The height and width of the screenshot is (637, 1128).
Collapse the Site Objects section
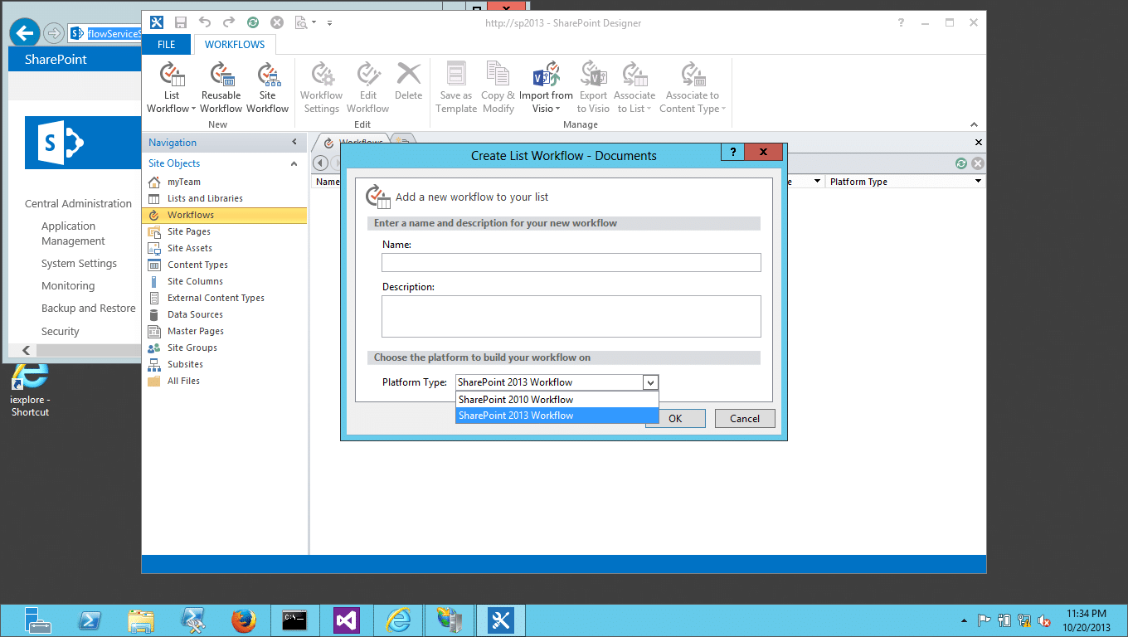tap(294, 163)
